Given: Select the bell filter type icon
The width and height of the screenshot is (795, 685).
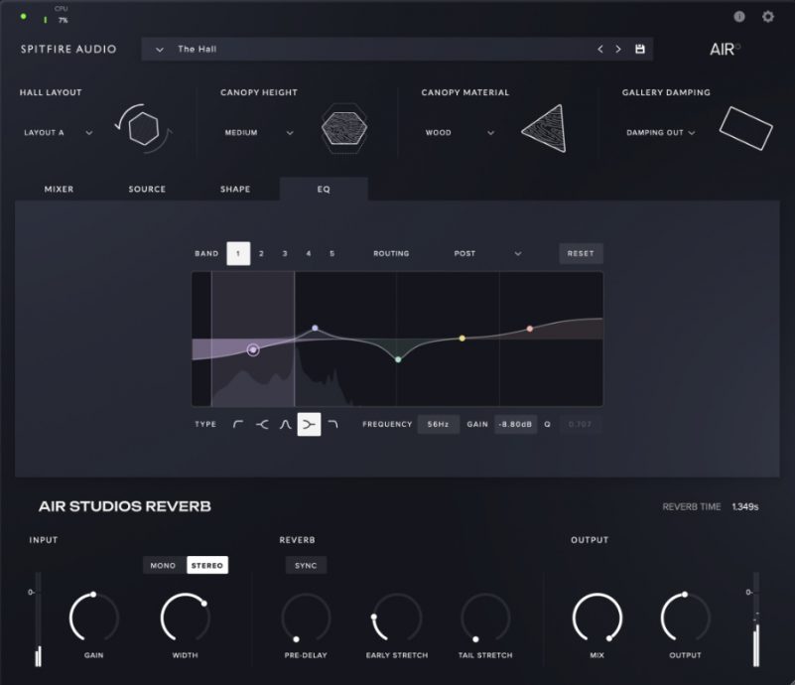Looking at the screenshot, I should coord(285,424).
